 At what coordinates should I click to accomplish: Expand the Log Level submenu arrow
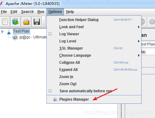139,41
